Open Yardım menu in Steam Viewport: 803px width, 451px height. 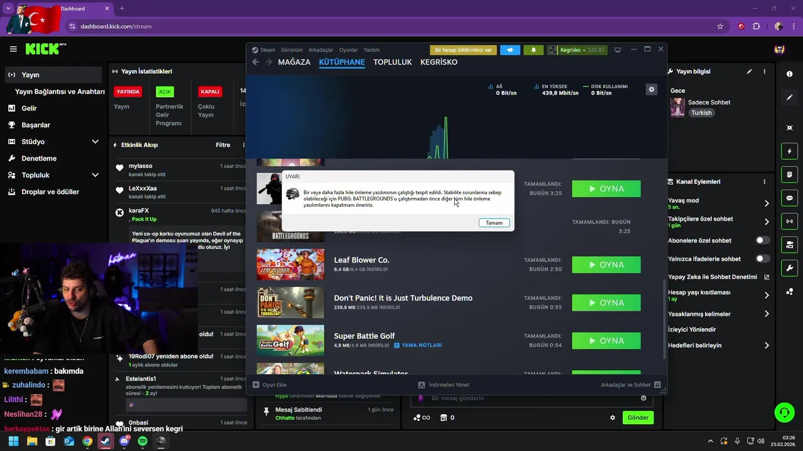pos(372,50)
